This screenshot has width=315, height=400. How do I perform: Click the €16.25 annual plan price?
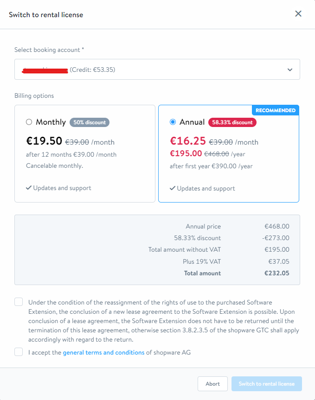click(188, 141)
